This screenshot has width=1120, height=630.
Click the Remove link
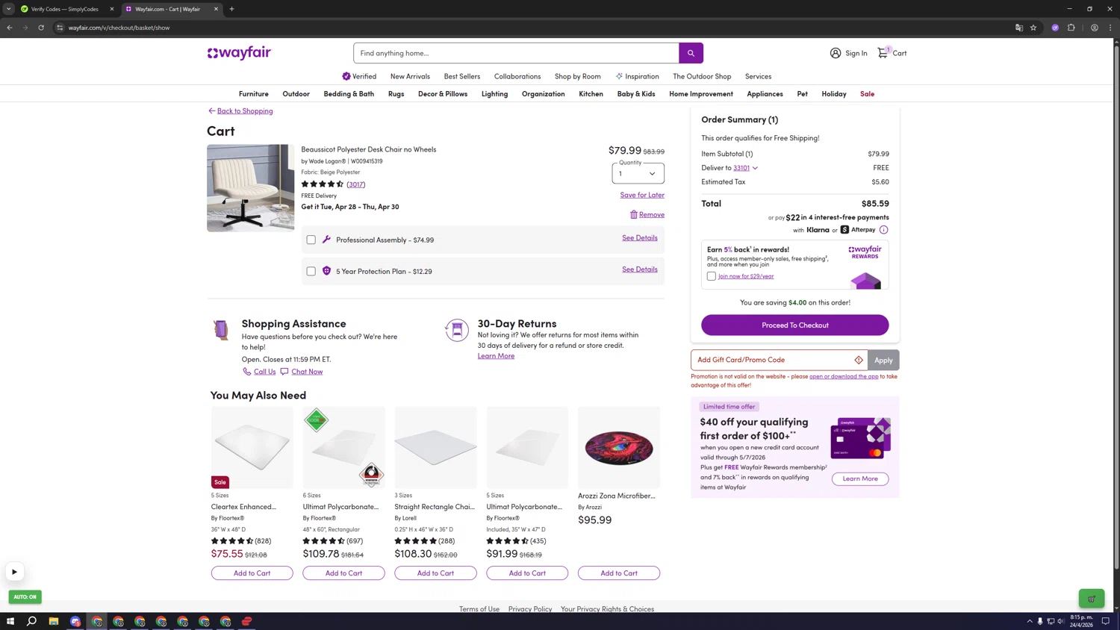[x=652, y=214]
